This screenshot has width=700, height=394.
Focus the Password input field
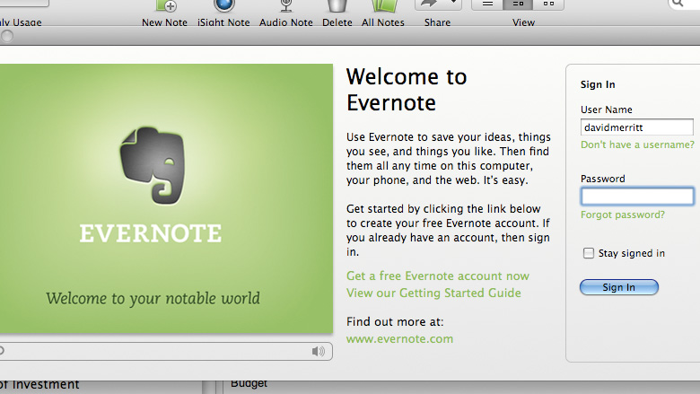pos(636,197)
